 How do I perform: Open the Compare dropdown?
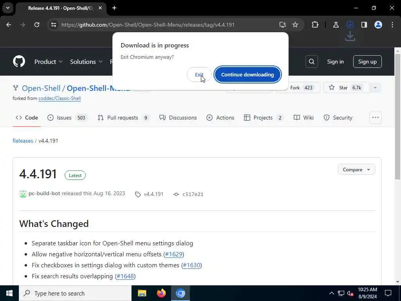356,169
